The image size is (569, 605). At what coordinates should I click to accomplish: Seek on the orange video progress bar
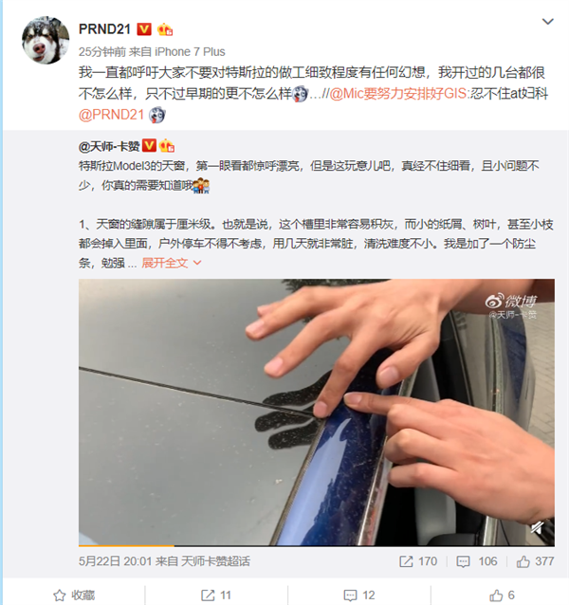tap(317, 545)
